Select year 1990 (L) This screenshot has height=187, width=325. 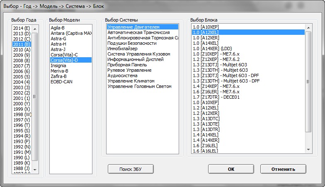pos(22,158)
